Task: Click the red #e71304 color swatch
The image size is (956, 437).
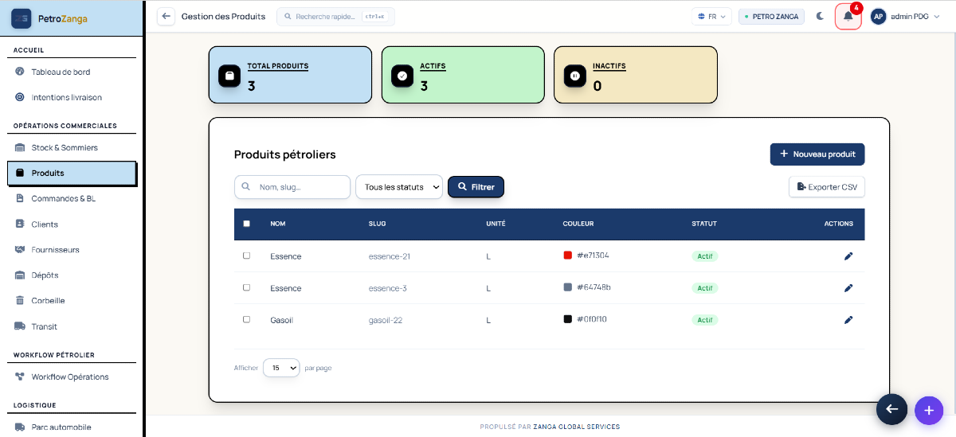Action: (x=568, y=256)
